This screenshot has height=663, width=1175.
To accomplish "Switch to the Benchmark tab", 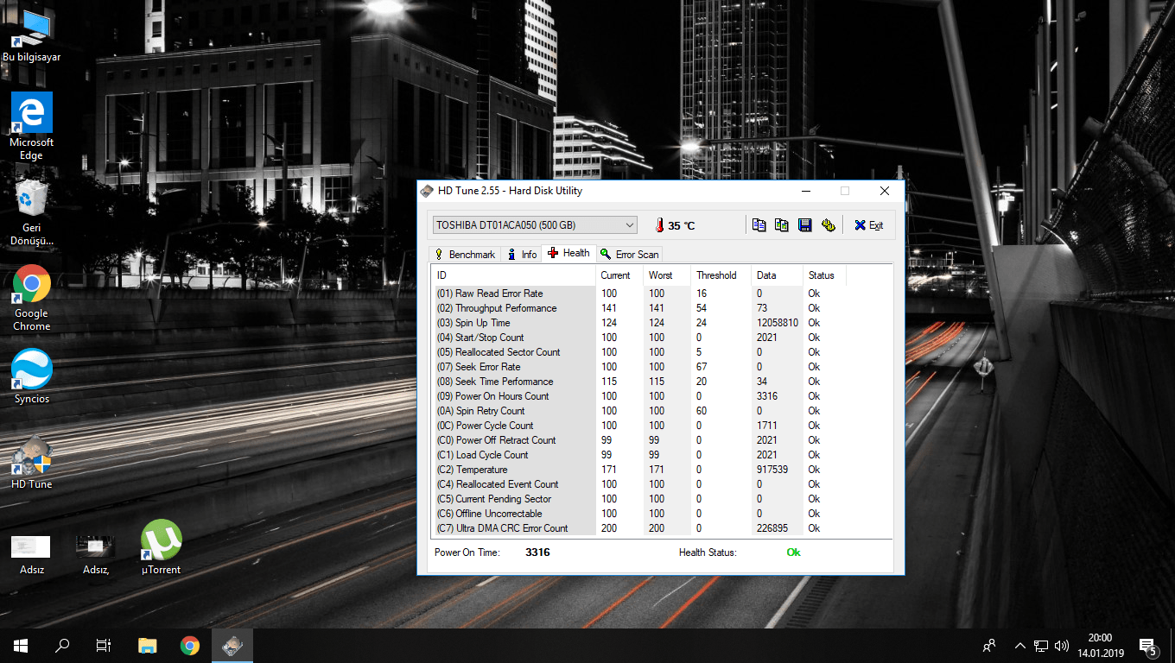I will [465, 255].
